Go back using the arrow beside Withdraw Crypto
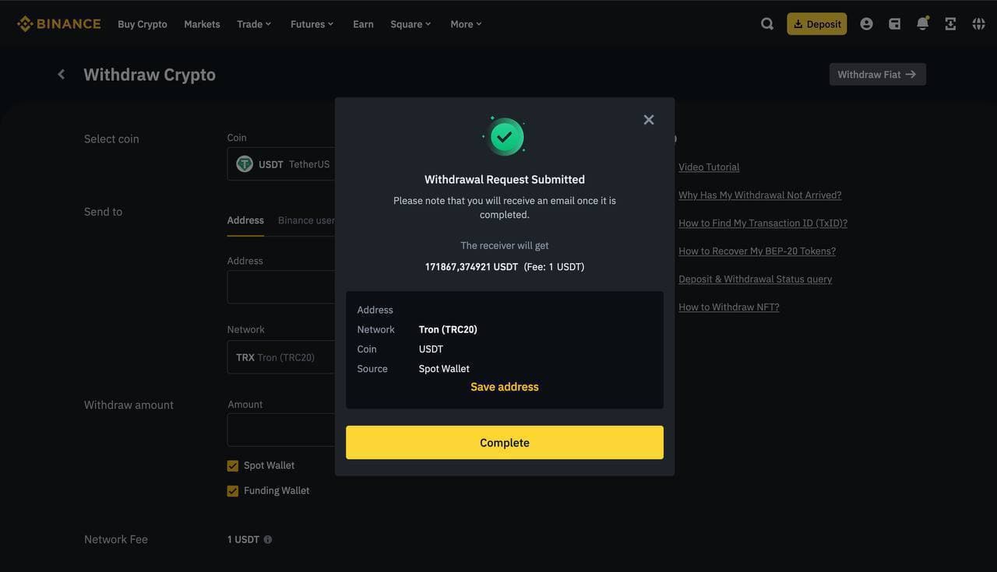 click(x=62, y=74)
